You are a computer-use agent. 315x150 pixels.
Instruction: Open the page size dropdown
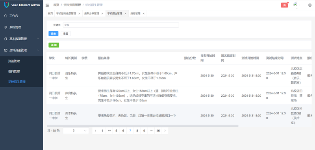(x=76, y=131)
